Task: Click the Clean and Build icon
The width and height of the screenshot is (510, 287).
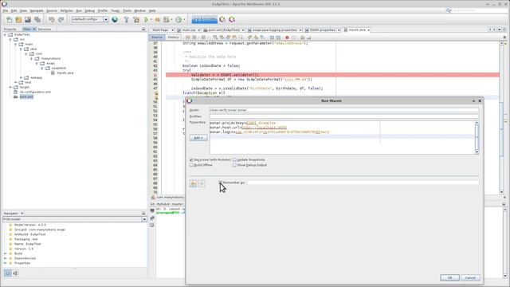Action: 136,20
